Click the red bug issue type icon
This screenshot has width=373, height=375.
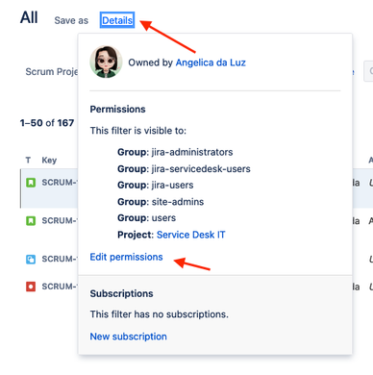pyautogui.click(x=31, y=287)
